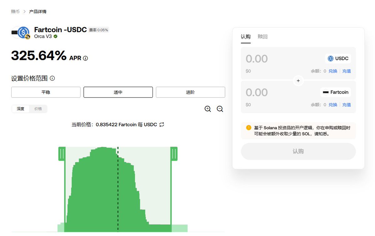Switch chart to 深度 view
Screen dimensions: 375x236
click(21, 109)
